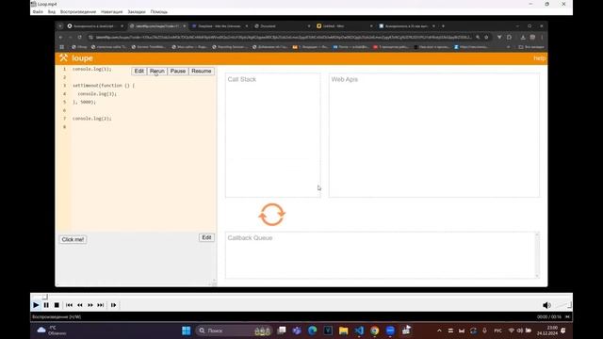Open the browser three-dot menu
The image size is (603, 339).
tap(542, 38)
